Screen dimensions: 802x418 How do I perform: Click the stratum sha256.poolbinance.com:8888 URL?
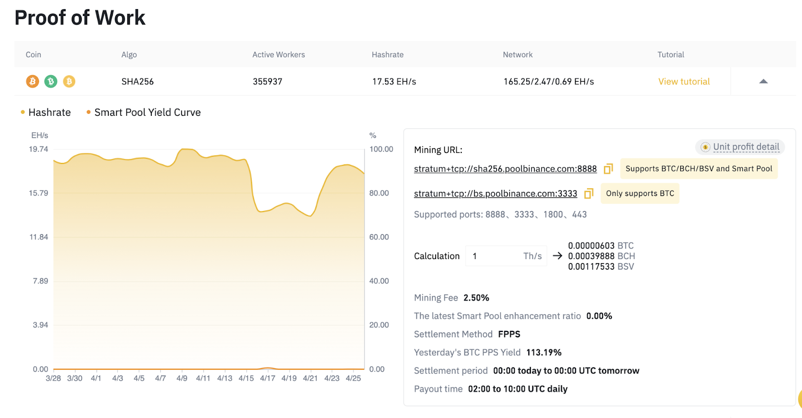(505, 169)
